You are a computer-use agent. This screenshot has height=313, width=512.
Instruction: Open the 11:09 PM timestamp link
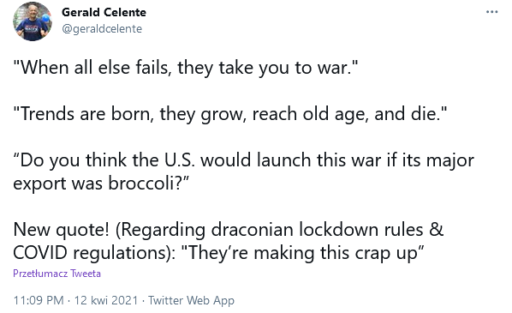point(39,300)
